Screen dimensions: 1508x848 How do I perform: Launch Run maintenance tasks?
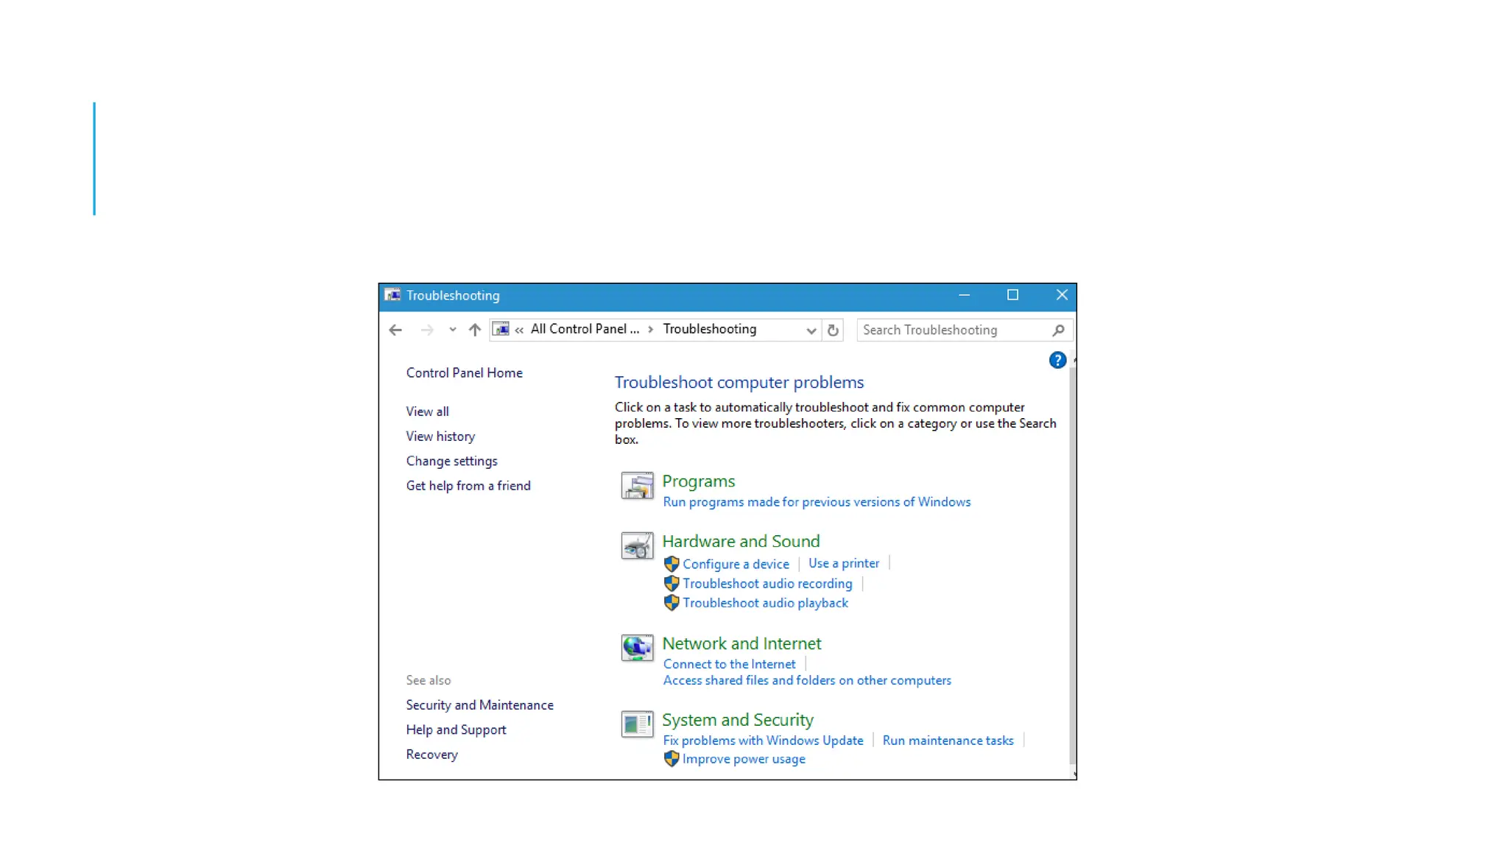(x=948, y=741)
